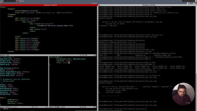Viewport: 197px width, 111px height.
Task: Click the div class footer line
Action: point(27,50)
